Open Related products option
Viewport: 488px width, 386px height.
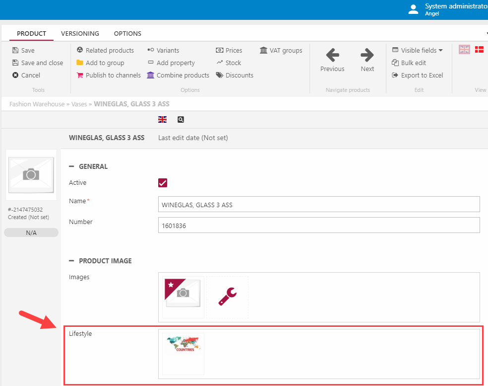click(105, 50)
